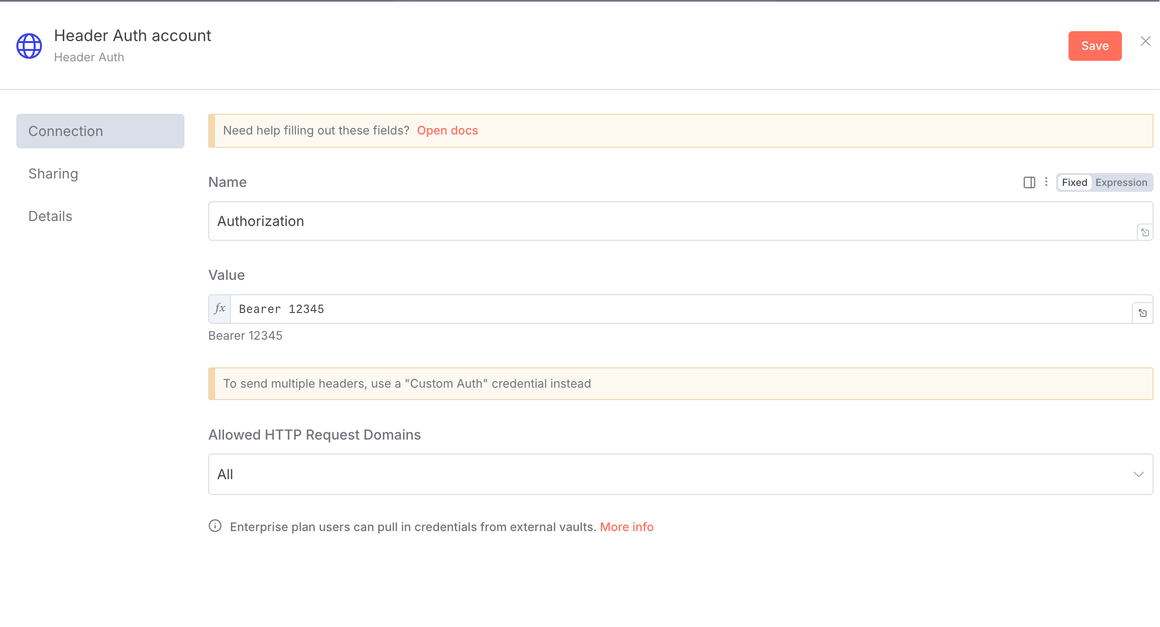Close the credential dialog with X
Image resolution: width=1160 pixels, height=627 pixels.
[x=1146, y=41]
